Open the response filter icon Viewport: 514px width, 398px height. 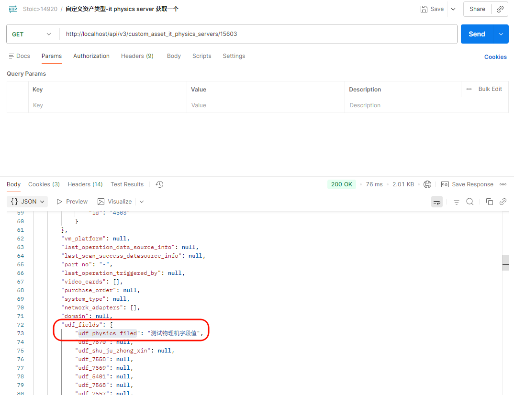(457, 202)
